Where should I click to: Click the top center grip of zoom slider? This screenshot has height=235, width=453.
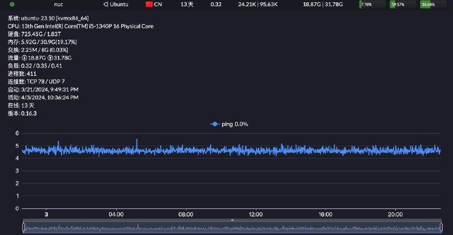(x=232, y=220)
